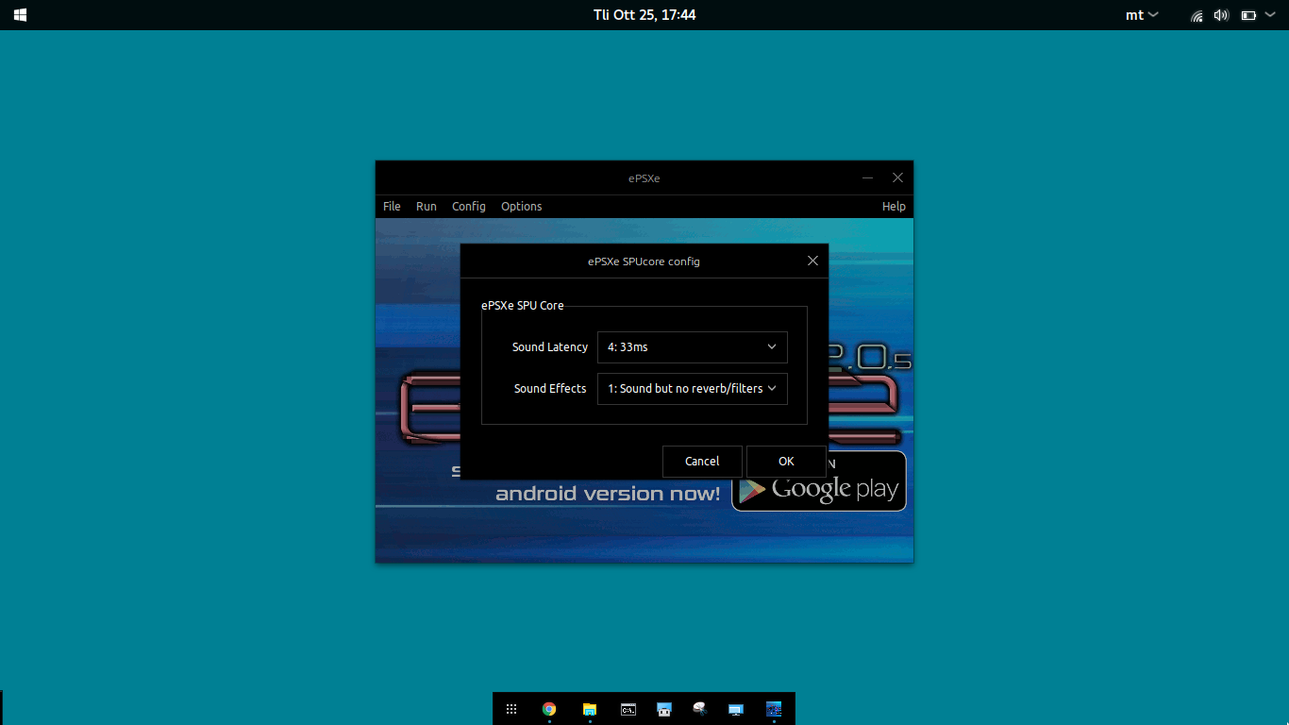Click the Windows start logo in top bar
The image size is (1289, 725).
[x=20, y=15]
